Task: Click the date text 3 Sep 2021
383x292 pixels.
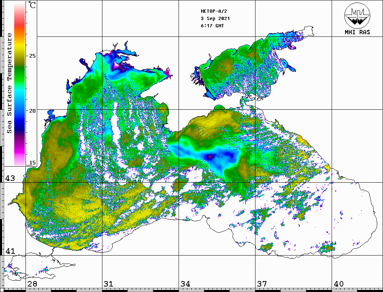Action: tap(215, 19)
